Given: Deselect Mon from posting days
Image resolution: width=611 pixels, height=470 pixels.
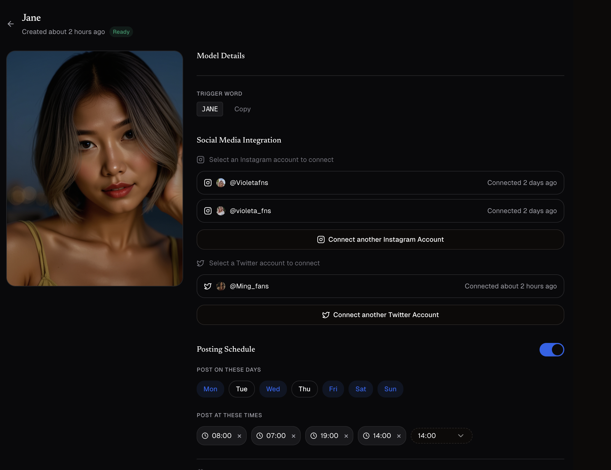Looking at the screenshot, I should (210, 389).
